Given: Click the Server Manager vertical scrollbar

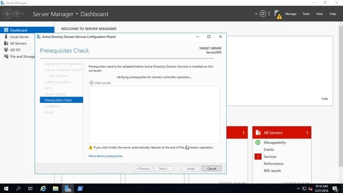Looking at the screenshot, I should pos(341,96).
